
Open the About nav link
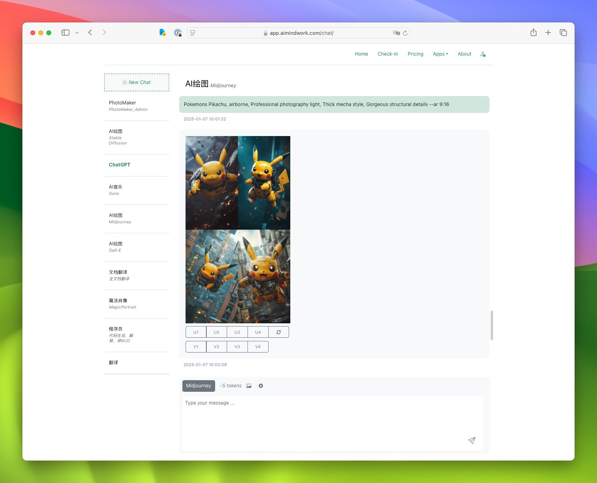(465, 54)
